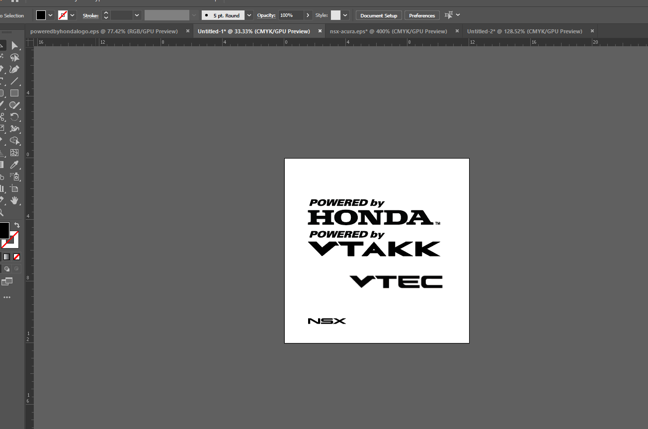This screenshot has height=429, width=648.
Task: Swap fill and stroke colors
Action: click(x=17, y=225)
